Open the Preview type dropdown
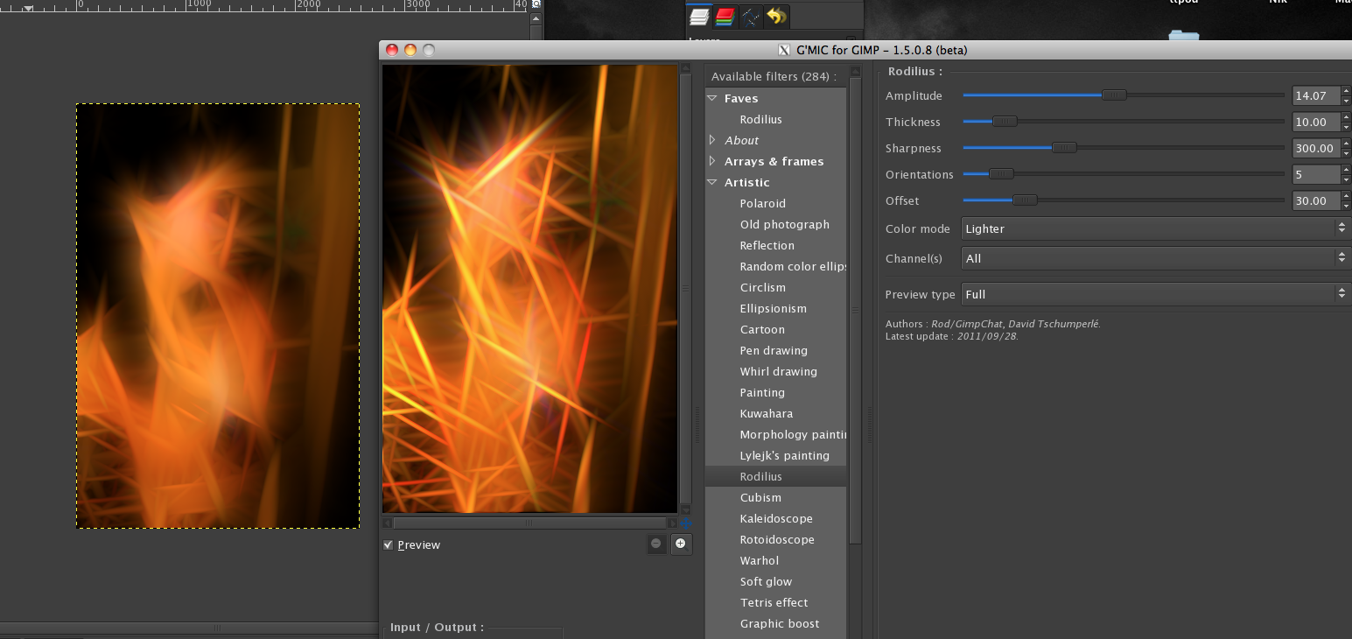The image size is (1352, 639). (x=1154, y=294)
